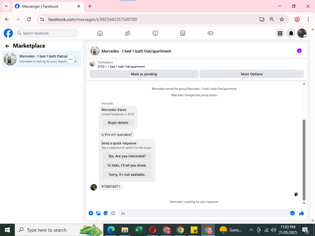
Task: Open Excel from taskbar
Action: pyautogui.click(x=139, y=230)
